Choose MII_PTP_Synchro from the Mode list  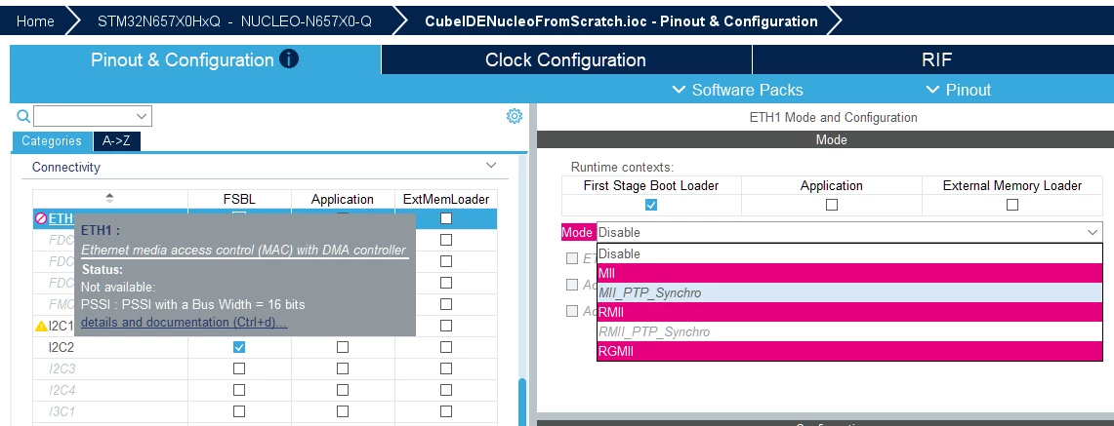coord(849,292)
